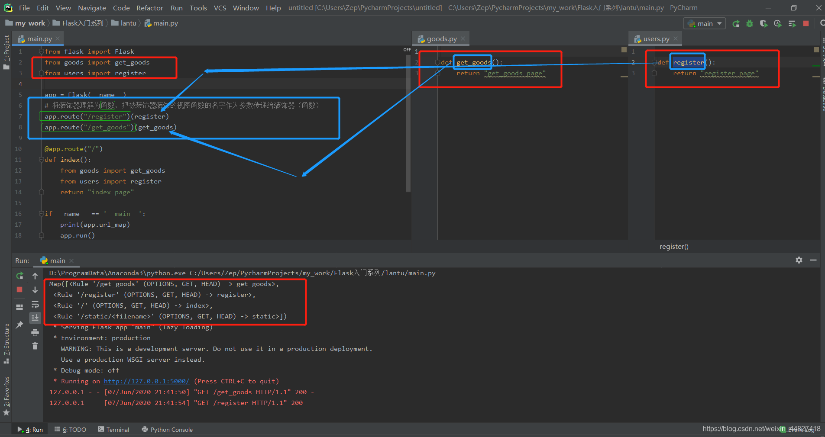
Task: Open the File menu
Action: coord(24,8)
